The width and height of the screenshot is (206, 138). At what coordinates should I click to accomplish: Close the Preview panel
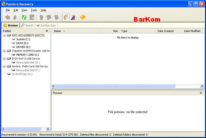point(201,93)
